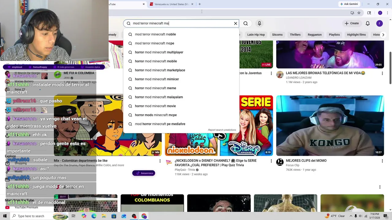Viewport: 392px width, 220px height.
Task: Close the YouTube tab
Action: pyautogui.click(x=144, y=4)
